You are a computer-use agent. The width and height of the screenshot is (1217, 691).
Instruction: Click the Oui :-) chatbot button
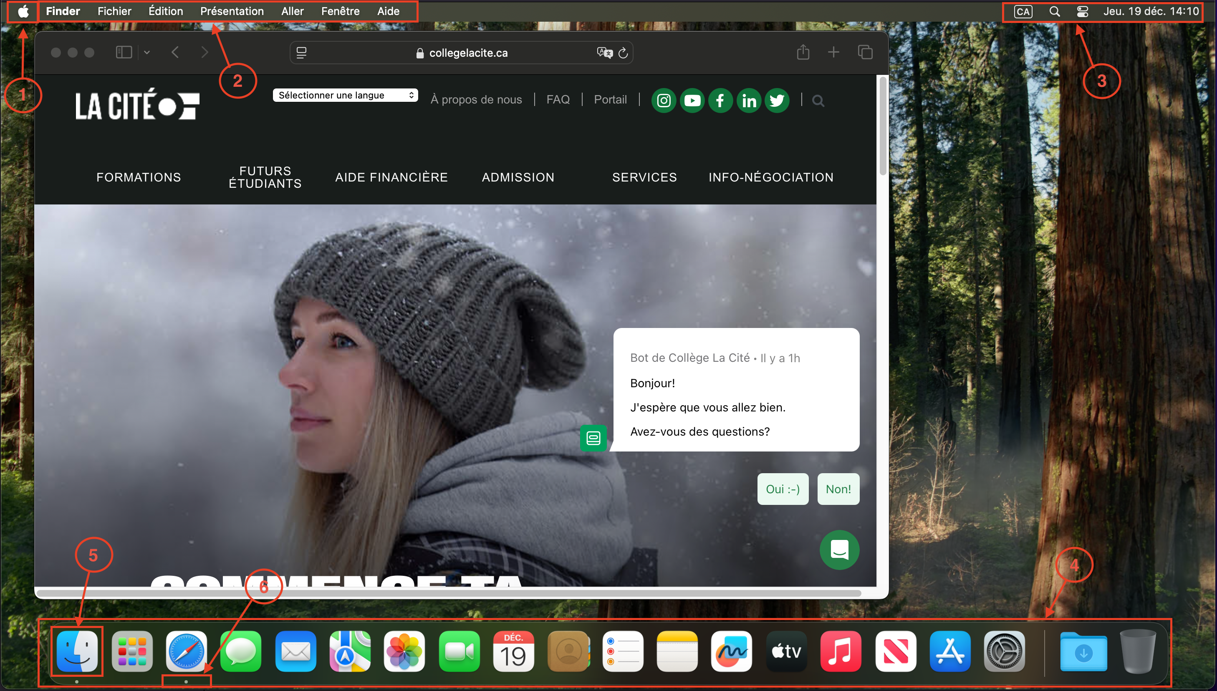782,489
